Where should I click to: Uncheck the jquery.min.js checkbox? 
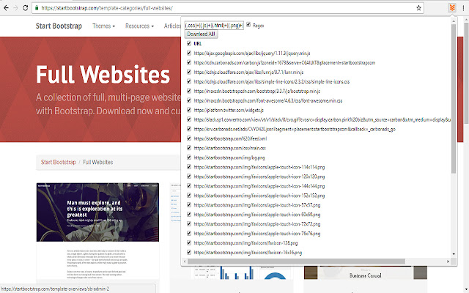[189, 53]
